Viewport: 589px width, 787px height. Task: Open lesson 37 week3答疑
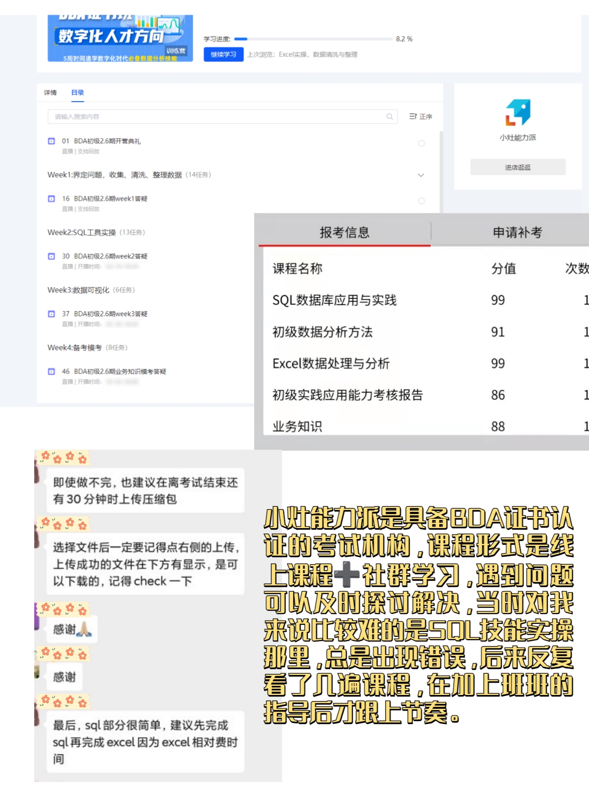[104, 314]
